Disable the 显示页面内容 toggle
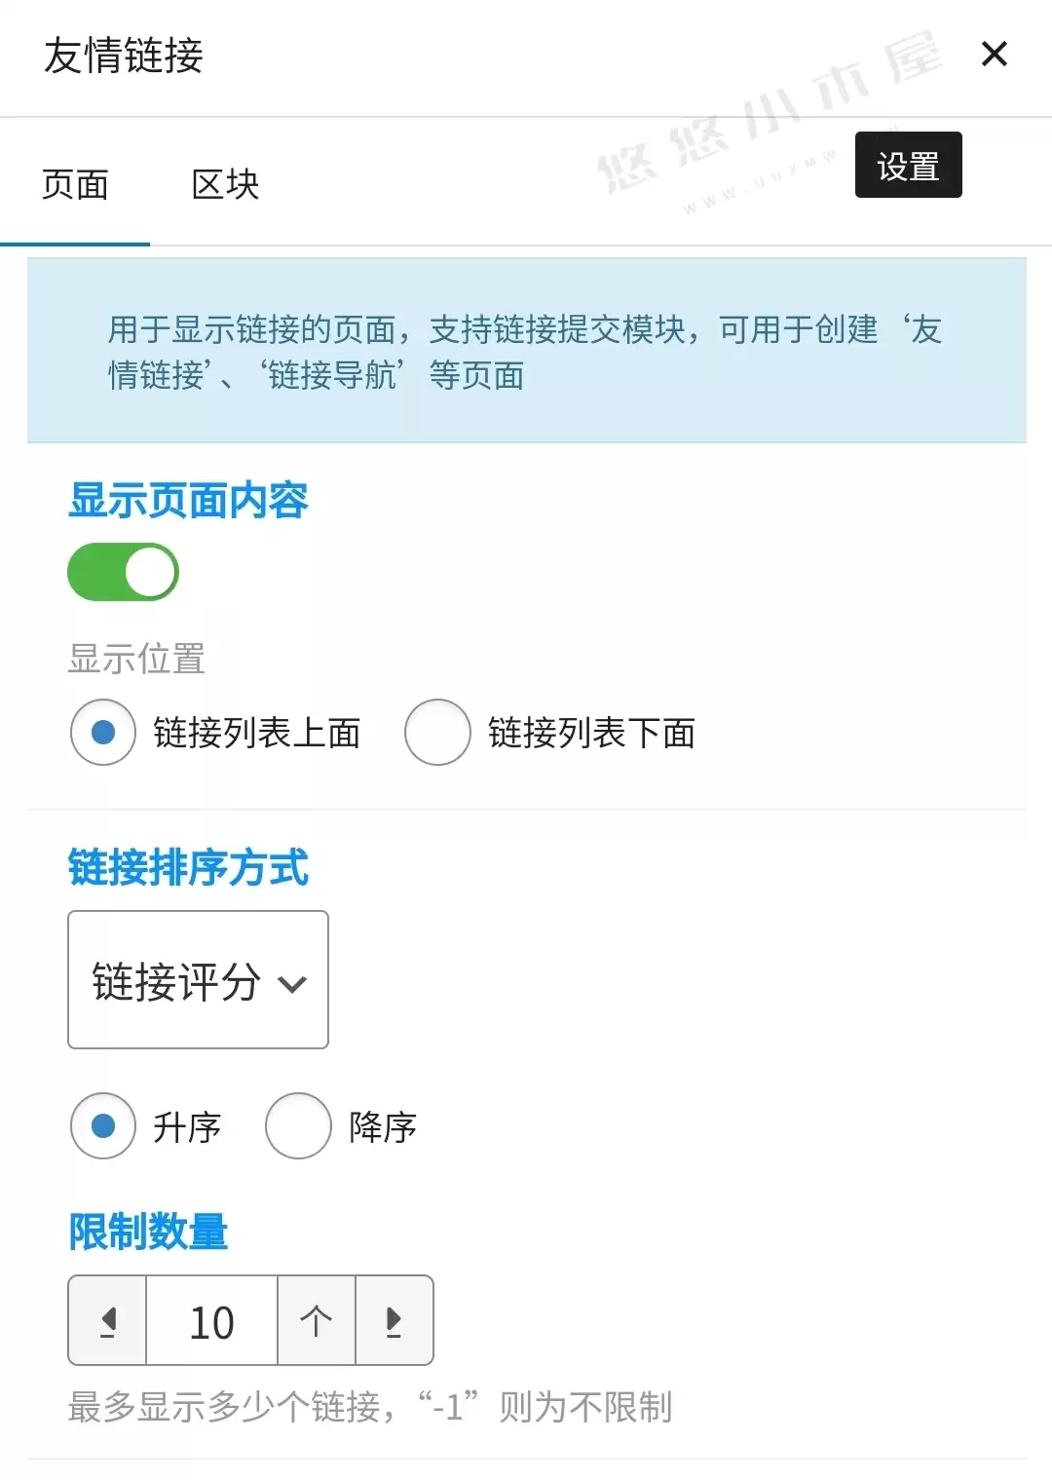Screen dimensions: 1052x1480 click(122, 571)
